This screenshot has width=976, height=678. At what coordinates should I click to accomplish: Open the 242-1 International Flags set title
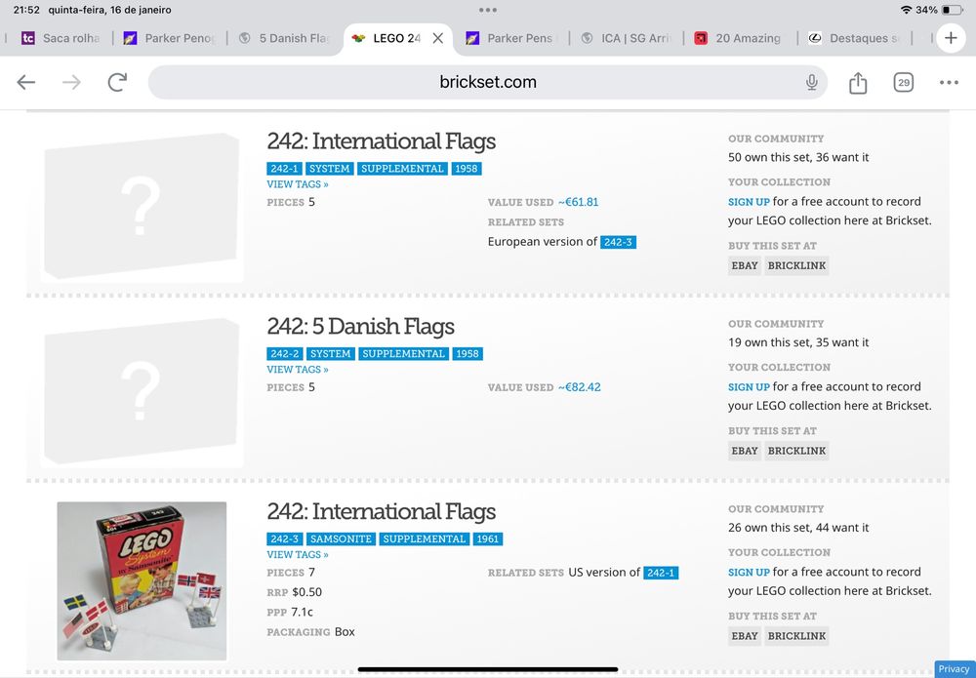pyautogui.click(x=381, y=141)
